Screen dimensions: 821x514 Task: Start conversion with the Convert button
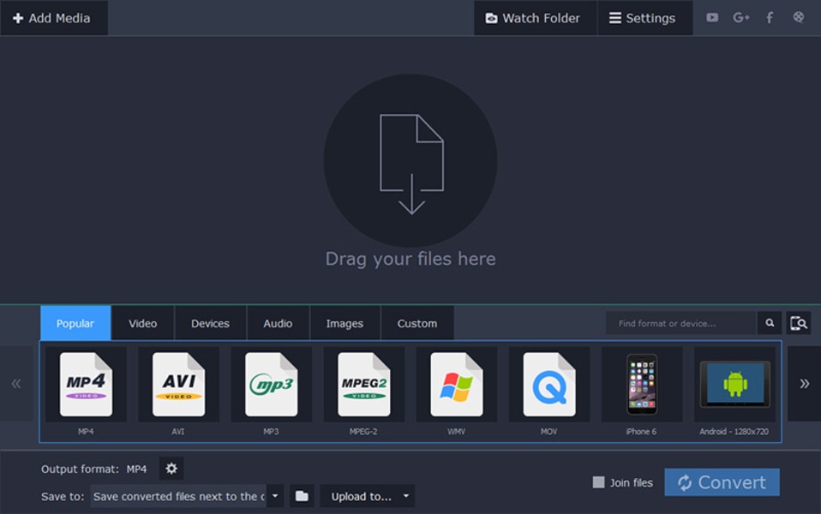pyautogui.click(x=722, y=481)
